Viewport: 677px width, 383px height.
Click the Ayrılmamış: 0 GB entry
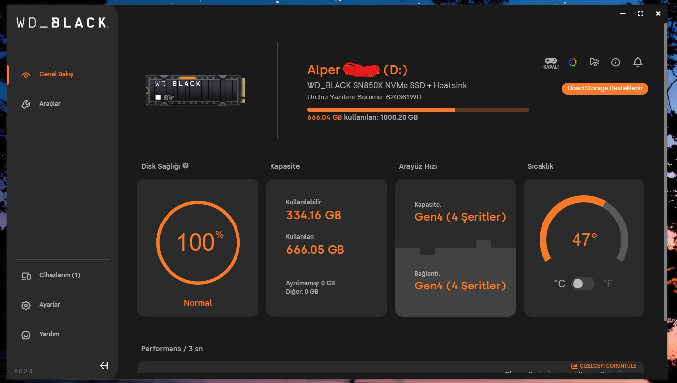(310, 283)
